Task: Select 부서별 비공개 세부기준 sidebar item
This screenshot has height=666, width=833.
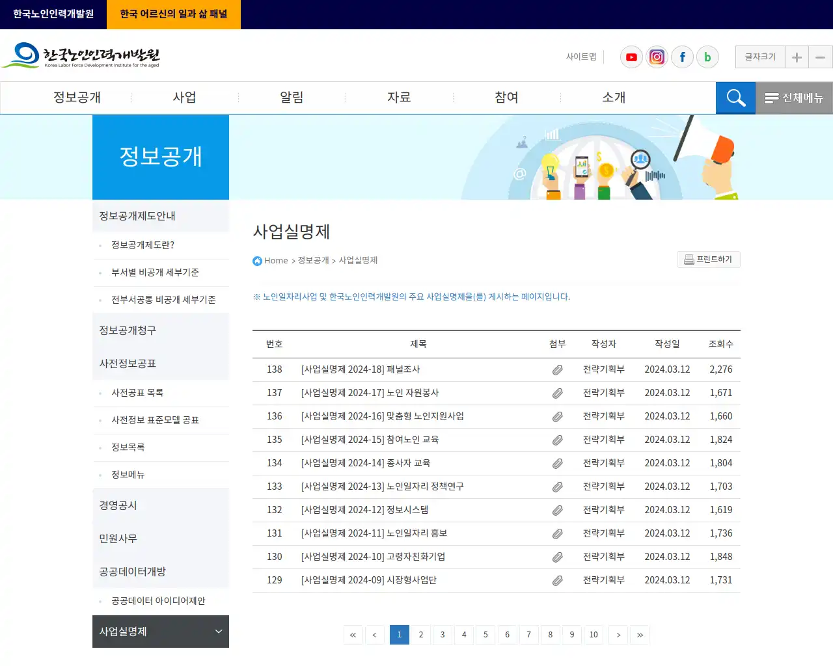Action: [x=161, y=273]
